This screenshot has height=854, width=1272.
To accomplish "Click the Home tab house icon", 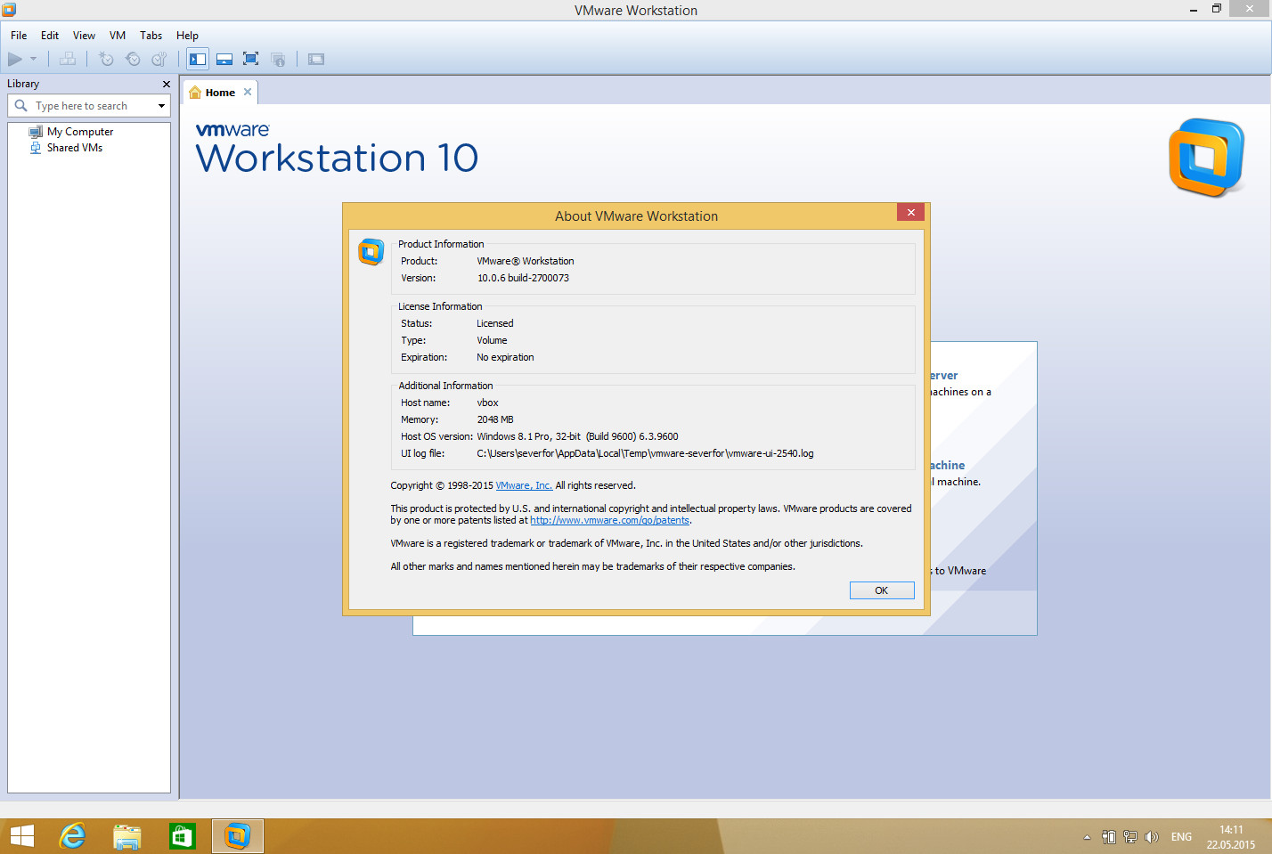I will point(195,93).
